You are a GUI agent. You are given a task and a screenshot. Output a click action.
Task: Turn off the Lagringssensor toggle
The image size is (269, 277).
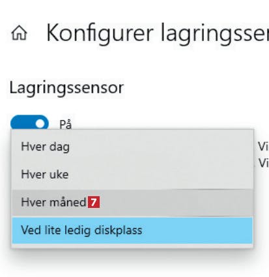(x=30, y=123)
